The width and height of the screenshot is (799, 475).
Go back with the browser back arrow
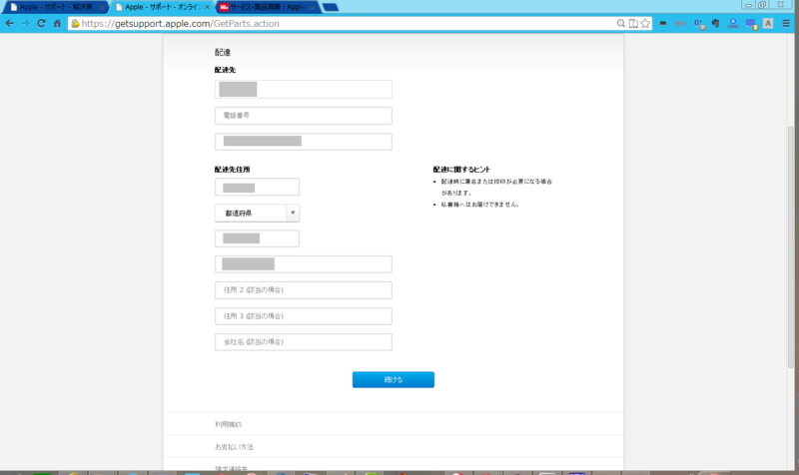pos(9,23)
